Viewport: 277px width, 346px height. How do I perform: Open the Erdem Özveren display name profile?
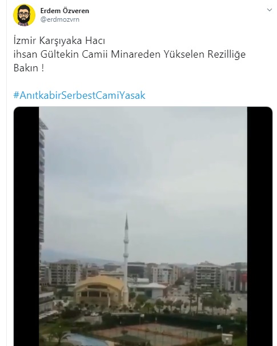coord(65,11)
